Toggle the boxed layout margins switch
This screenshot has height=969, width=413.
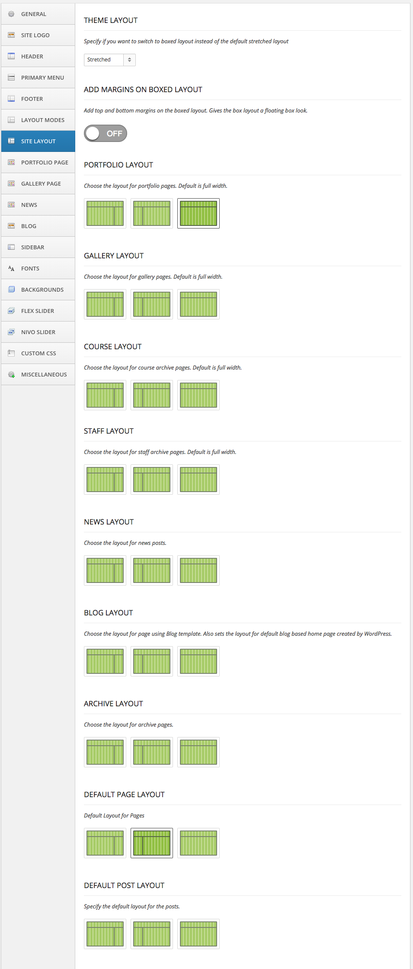coord(106,133)
